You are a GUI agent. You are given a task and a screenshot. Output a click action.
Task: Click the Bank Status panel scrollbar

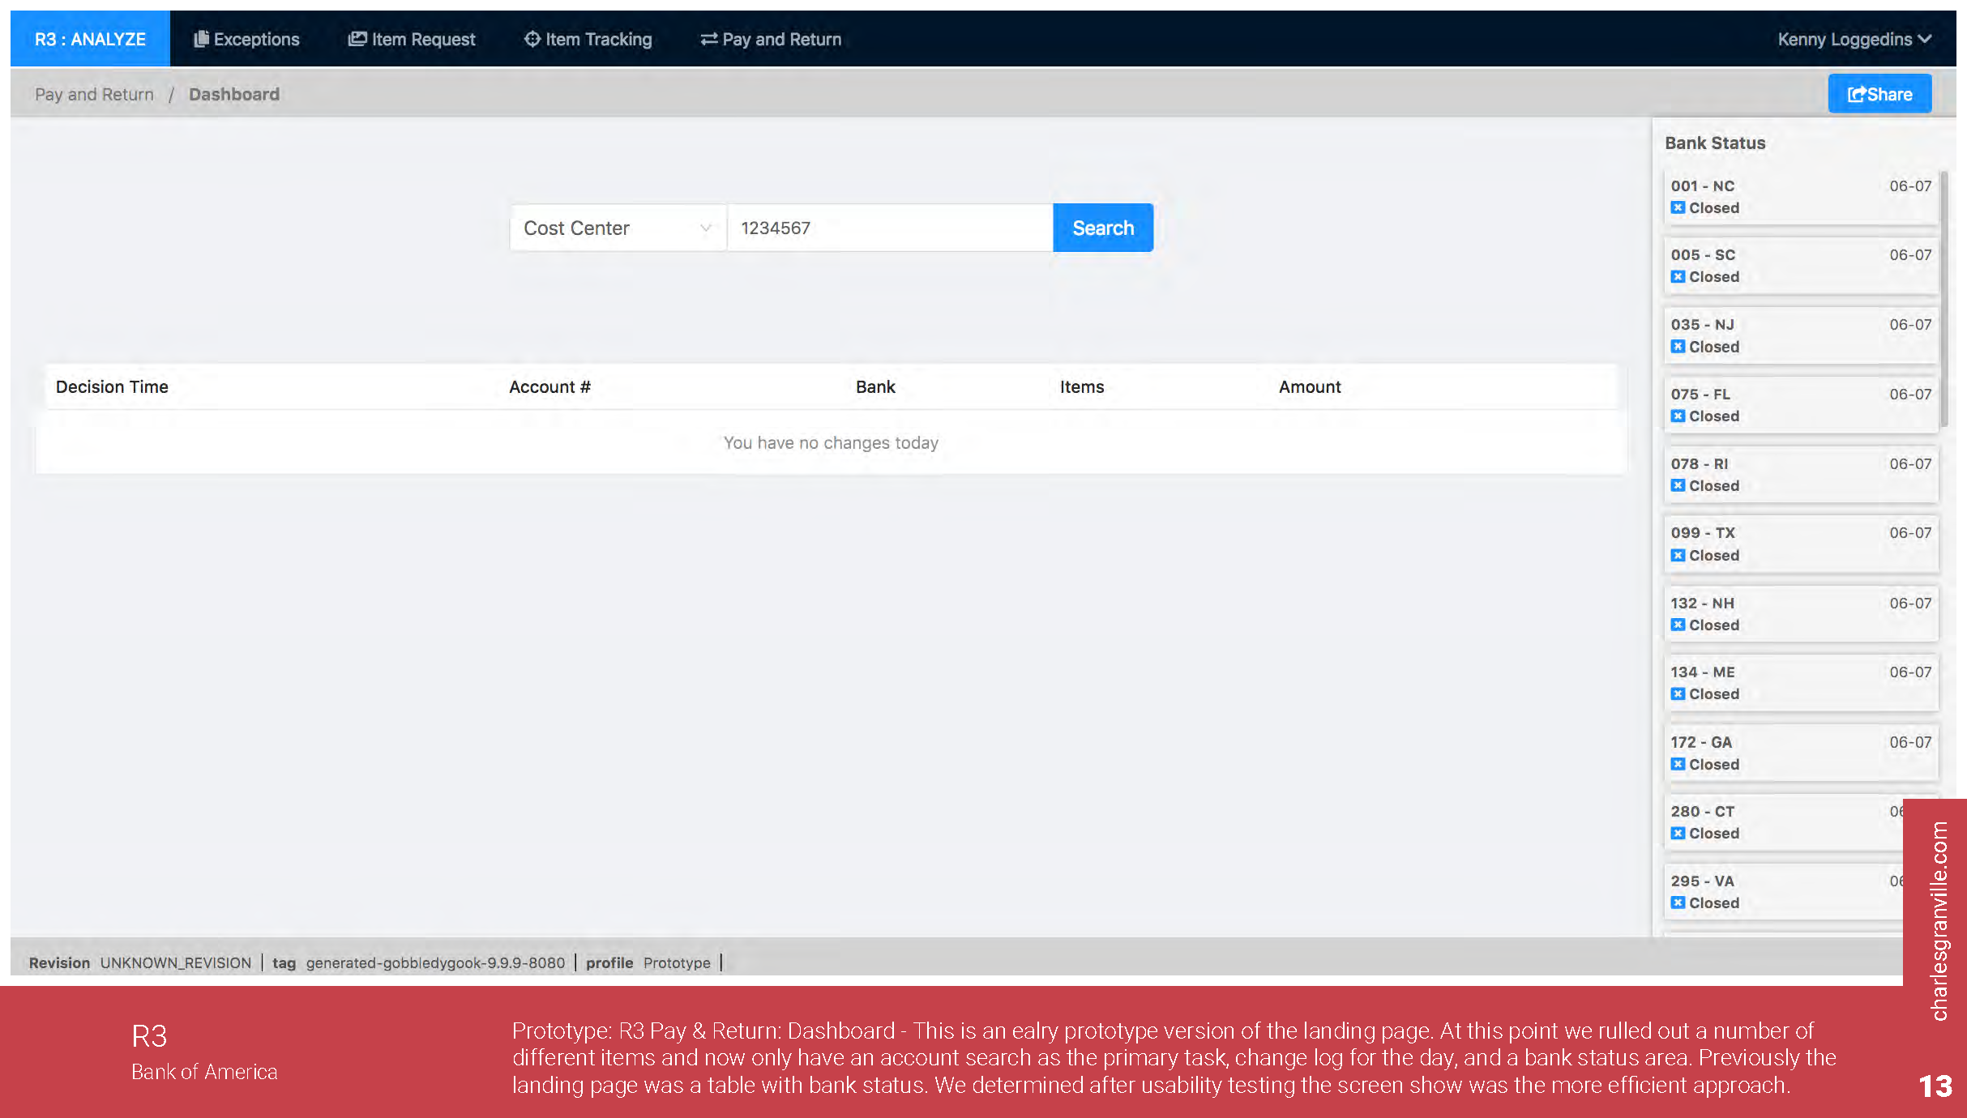pyautogui.click(x=1943, y=300)
